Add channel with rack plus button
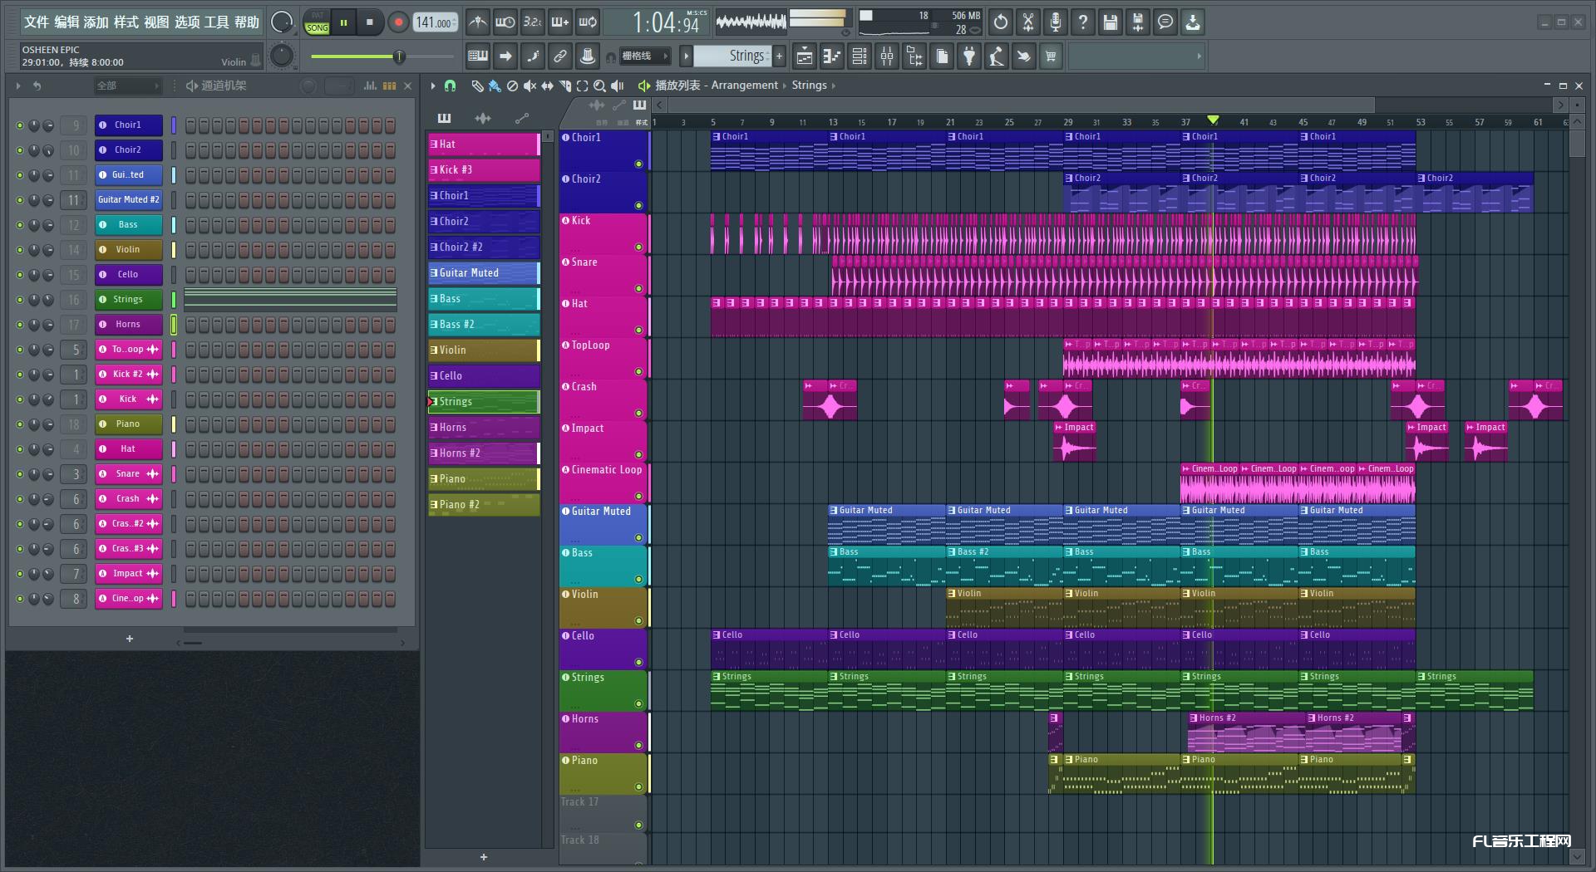The height and width of the screenshot is (872, 1596). tap(130, 639)
